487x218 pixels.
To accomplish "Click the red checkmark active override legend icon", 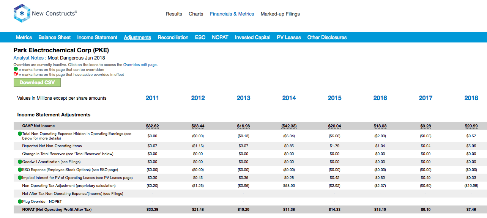I will [16, 74].
